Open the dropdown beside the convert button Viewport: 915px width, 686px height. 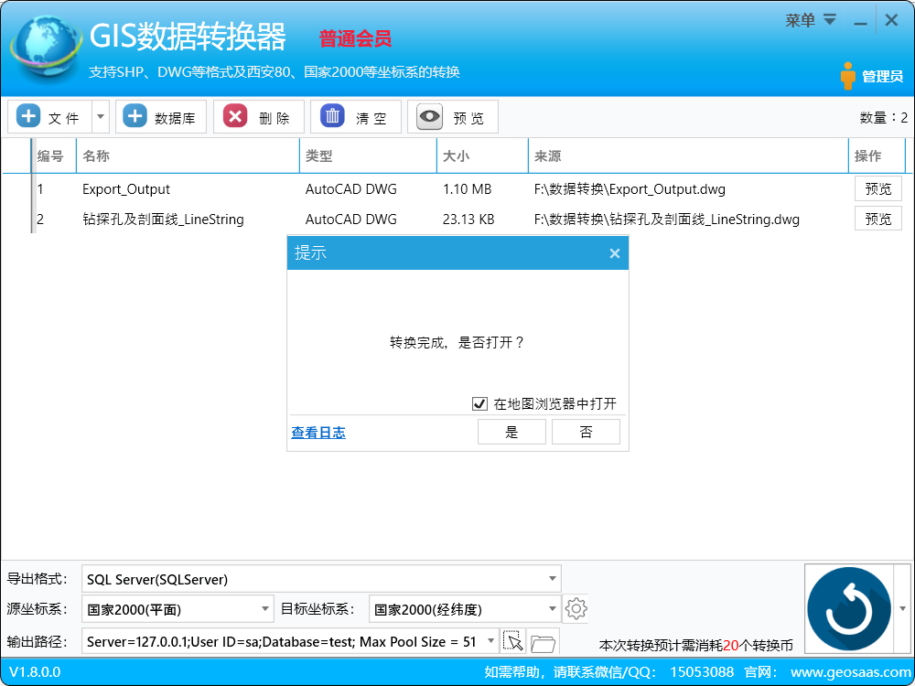(x=903, y=608)
